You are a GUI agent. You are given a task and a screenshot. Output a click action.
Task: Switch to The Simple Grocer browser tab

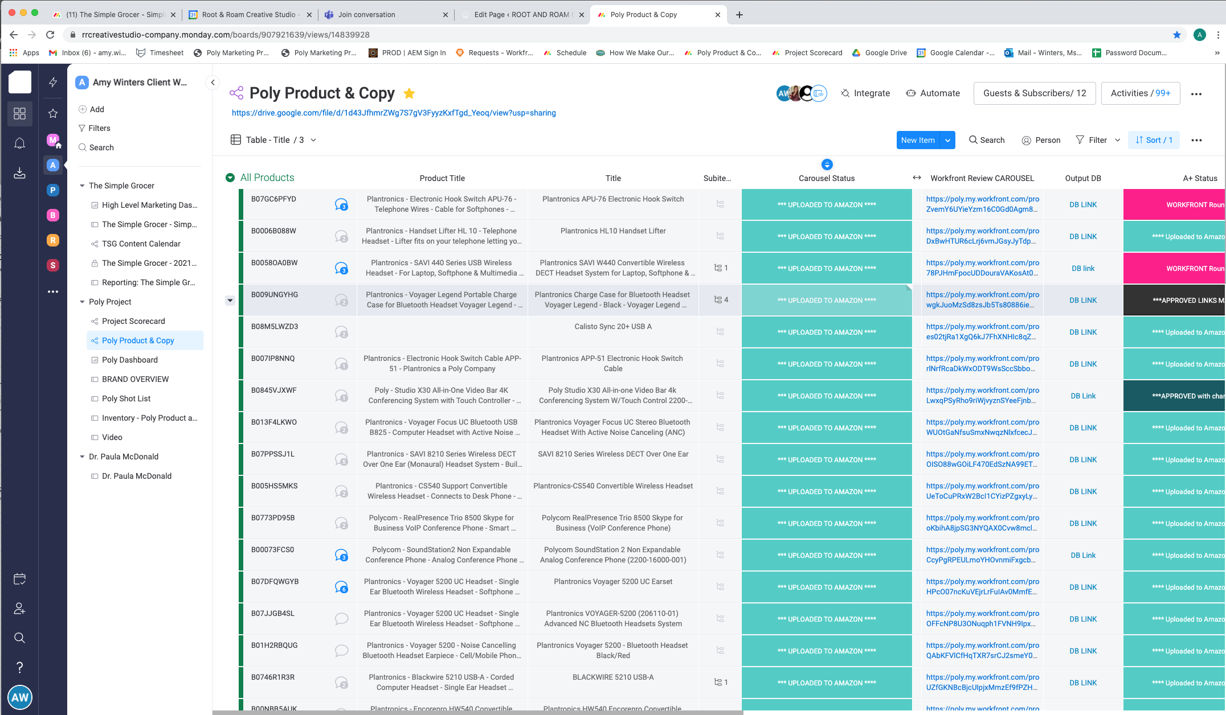[x=114, y=15]
